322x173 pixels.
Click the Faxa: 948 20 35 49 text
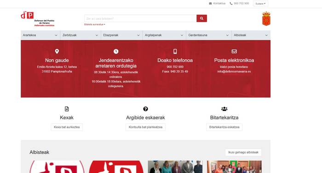point(175,72)
